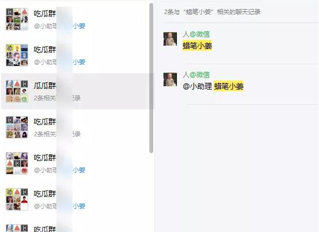The height and width of the screenshot is (232, 319).
Task: Click the fourth 吃瓜群 group avatar
Action: click(17, 127)
